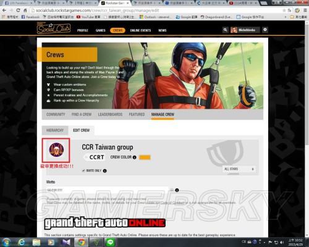Open the News navigation link

pyautogui.click(x=163, y=30)
